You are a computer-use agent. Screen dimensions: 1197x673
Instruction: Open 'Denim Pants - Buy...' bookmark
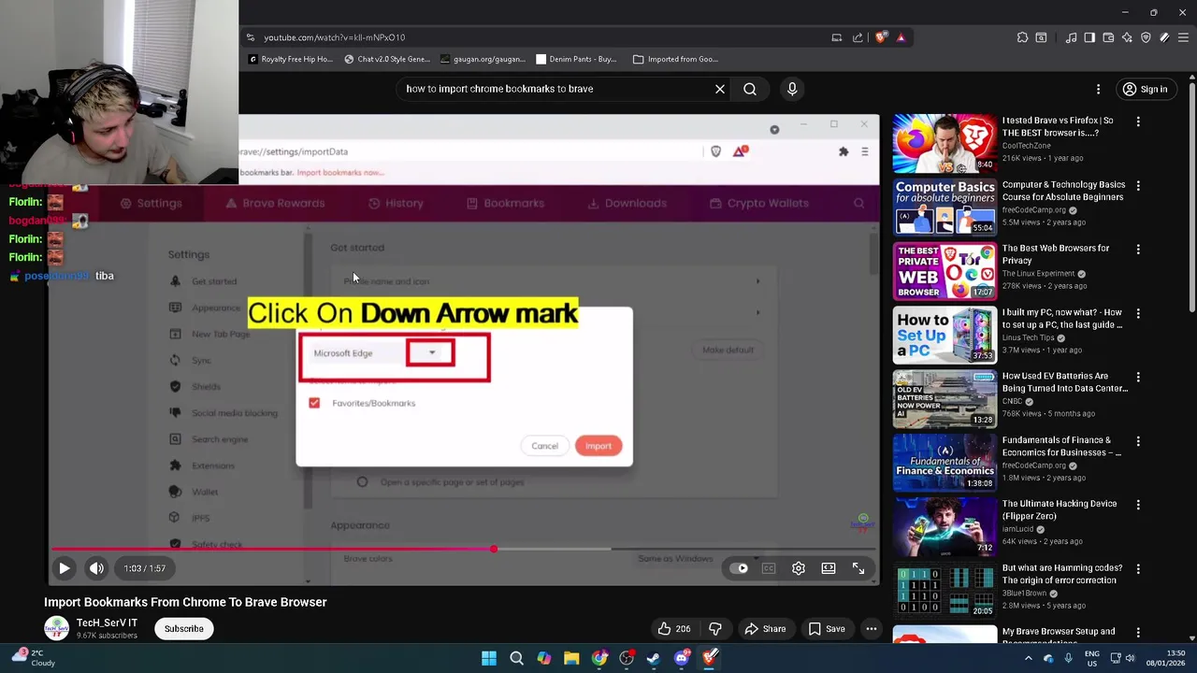(576, 59)
